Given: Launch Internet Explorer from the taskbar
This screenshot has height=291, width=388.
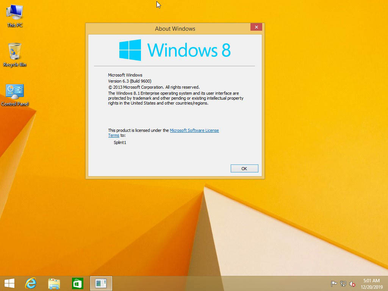Looking at the screenshot, I should pos(31,283).
